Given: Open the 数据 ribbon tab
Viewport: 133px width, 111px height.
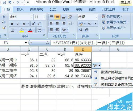Looking at the screenshot, I should pos(66,9).
